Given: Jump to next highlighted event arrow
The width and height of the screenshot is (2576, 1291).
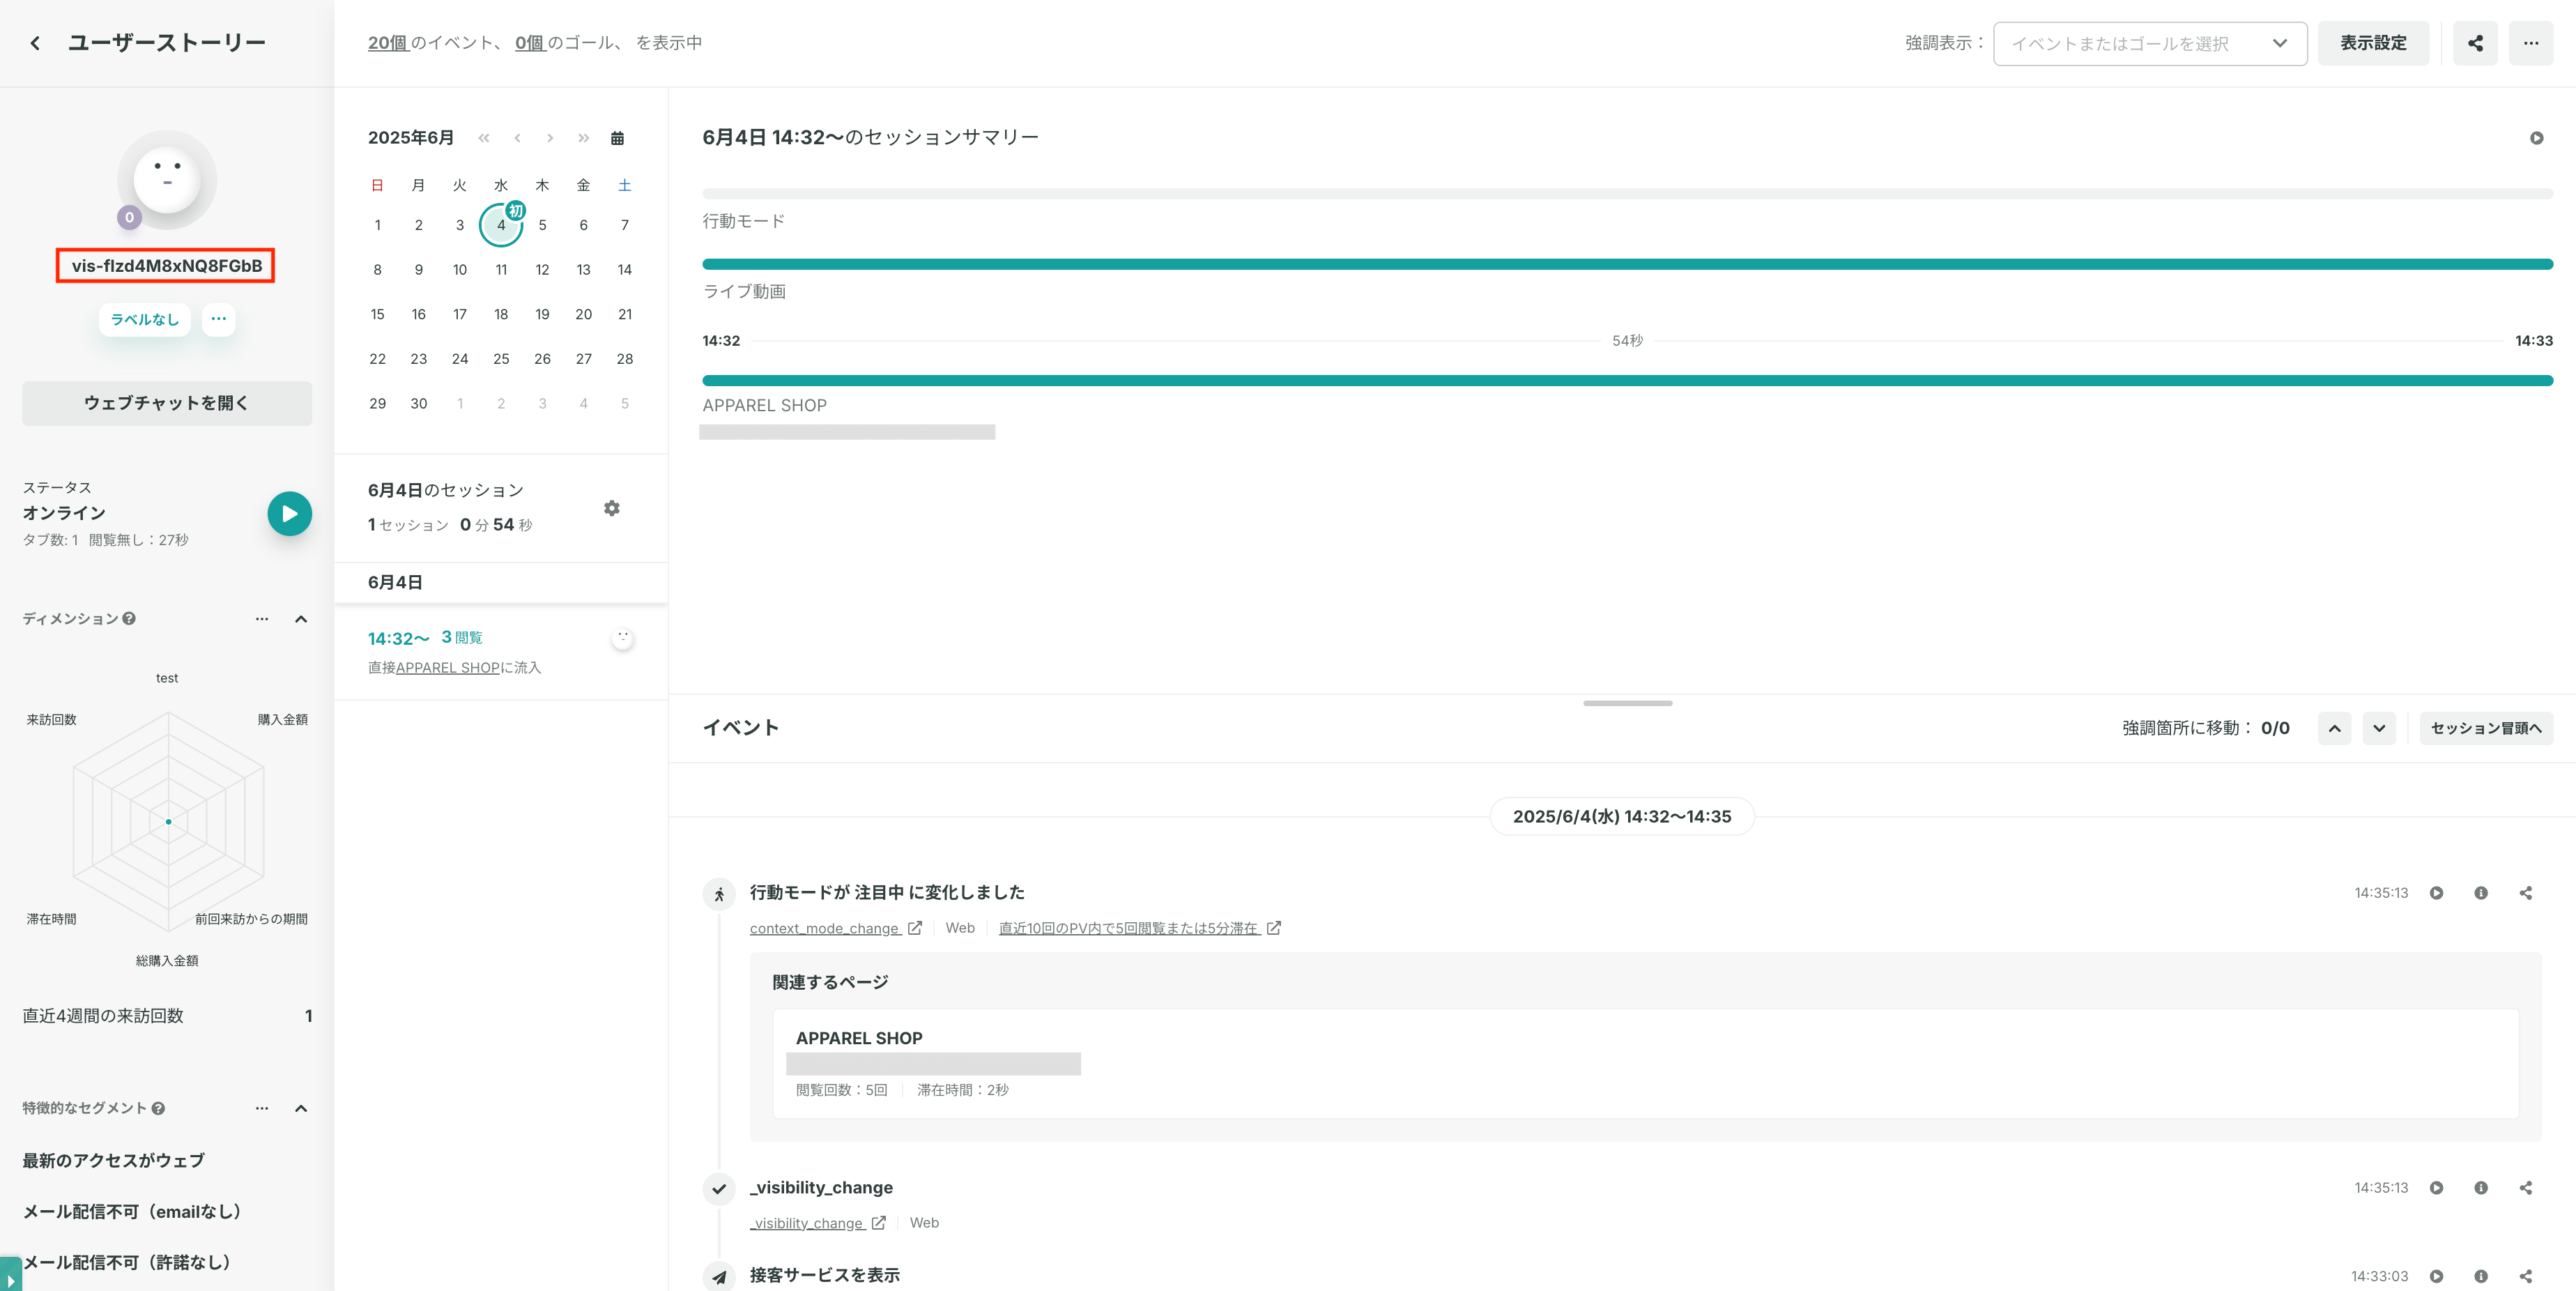Looking at the screenshot, I should point(2379,728).
